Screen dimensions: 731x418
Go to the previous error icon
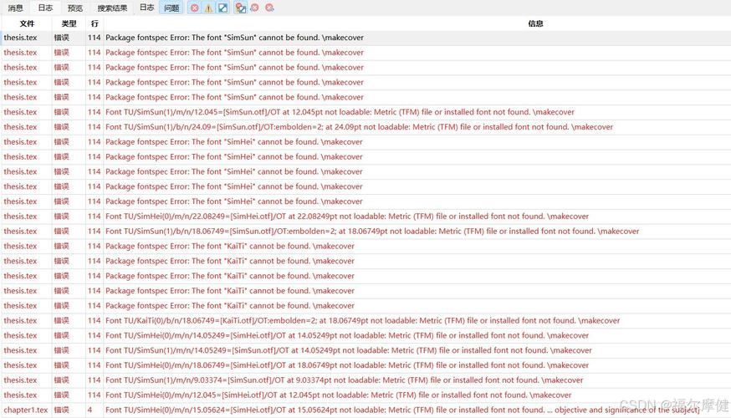pos(255,8)
